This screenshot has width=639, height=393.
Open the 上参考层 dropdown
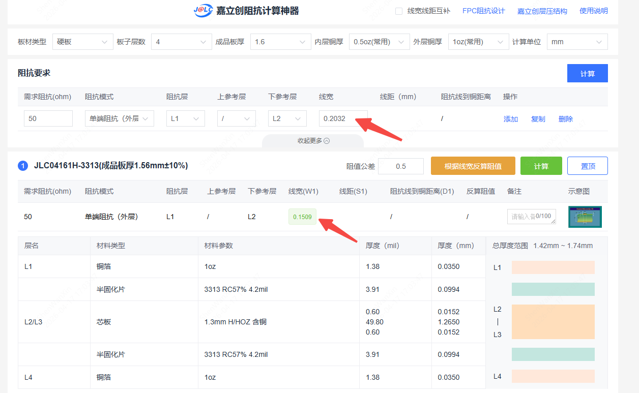click(x=237, y=118)
